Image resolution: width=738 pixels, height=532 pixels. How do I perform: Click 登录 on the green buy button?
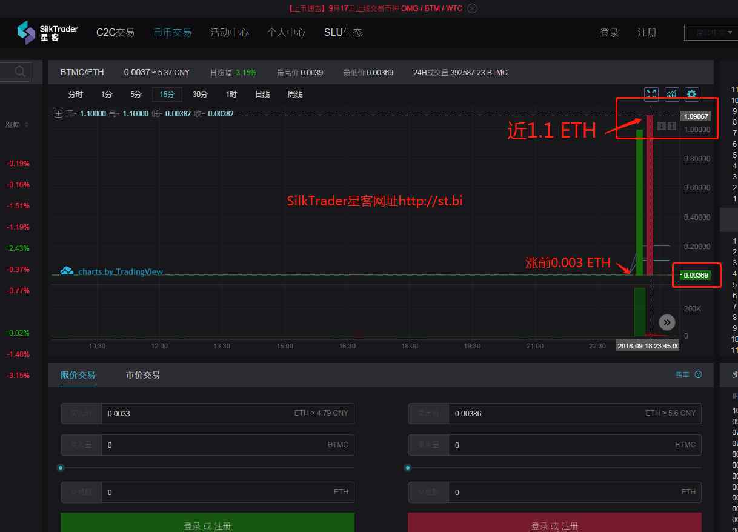[x=192, y=526]
